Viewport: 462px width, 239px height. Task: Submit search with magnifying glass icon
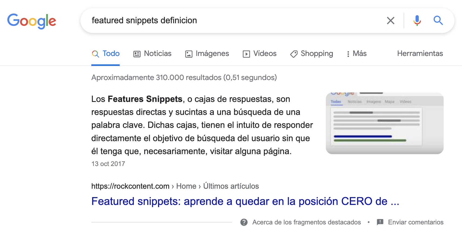click(438, 21)
